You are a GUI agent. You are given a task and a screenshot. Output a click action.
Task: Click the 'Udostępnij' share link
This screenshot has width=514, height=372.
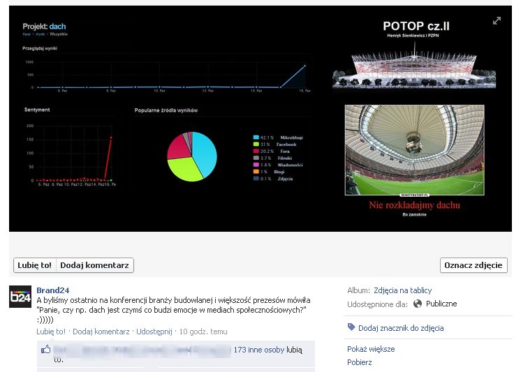click(x=153, y=332)
